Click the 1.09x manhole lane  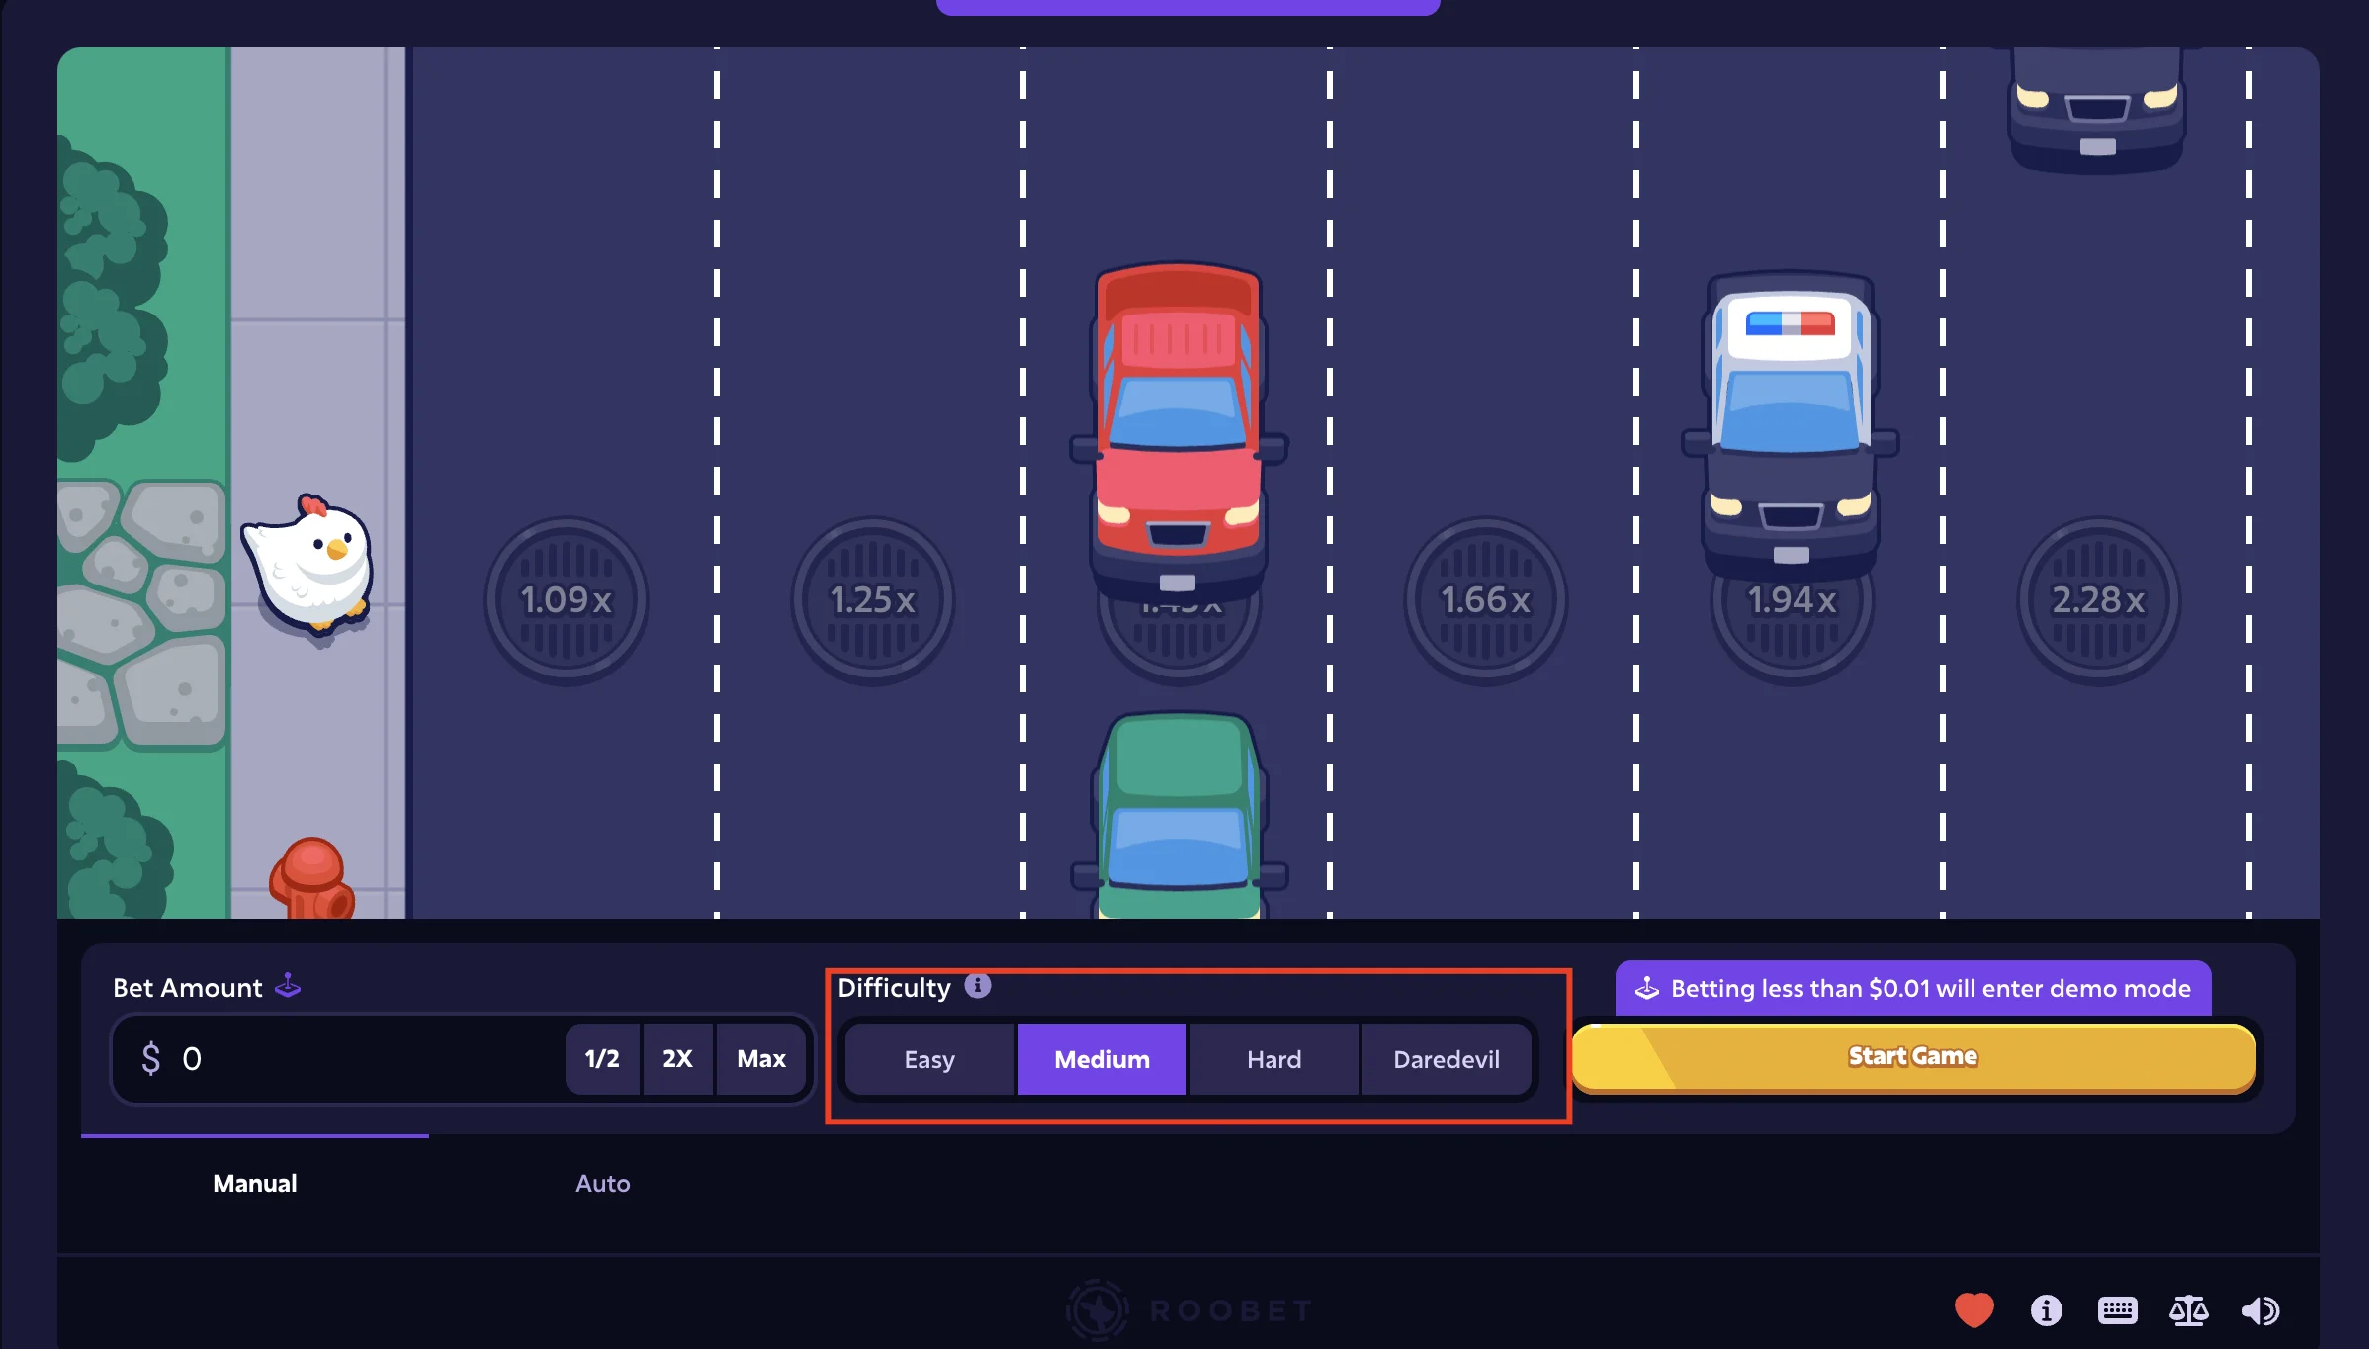pos(567,600)
